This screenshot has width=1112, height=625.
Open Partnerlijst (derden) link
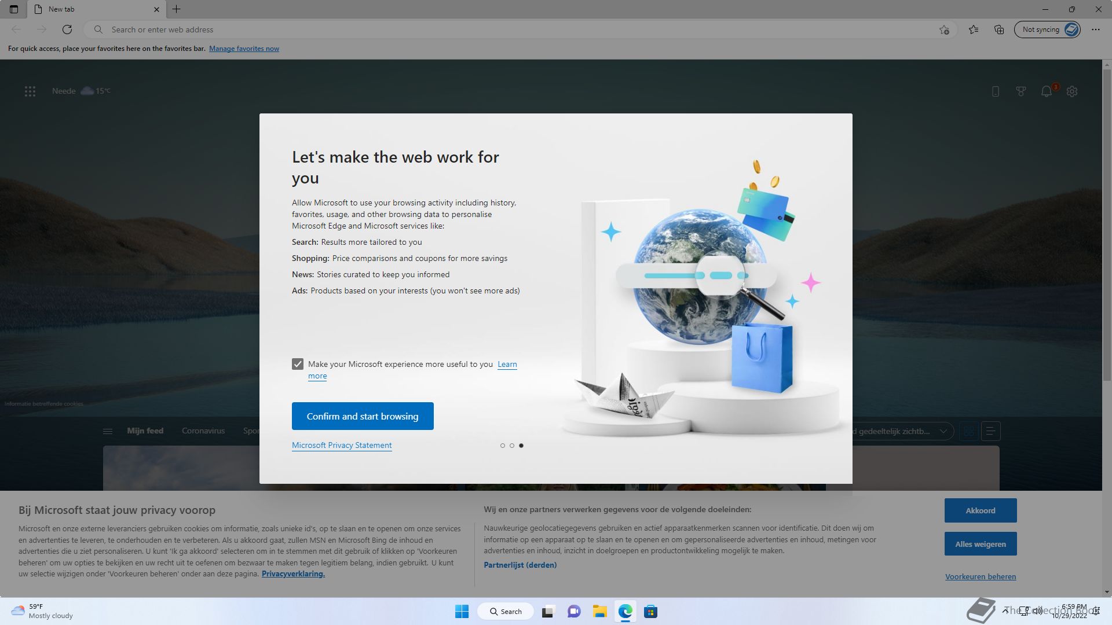[x=520, y=565]
